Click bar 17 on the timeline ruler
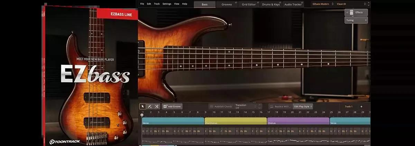415x146 pixels. (269, 112)
